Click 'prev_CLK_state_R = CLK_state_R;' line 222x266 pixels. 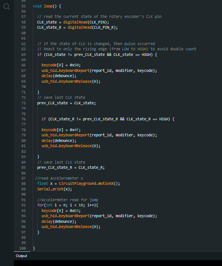coord(71,168)
